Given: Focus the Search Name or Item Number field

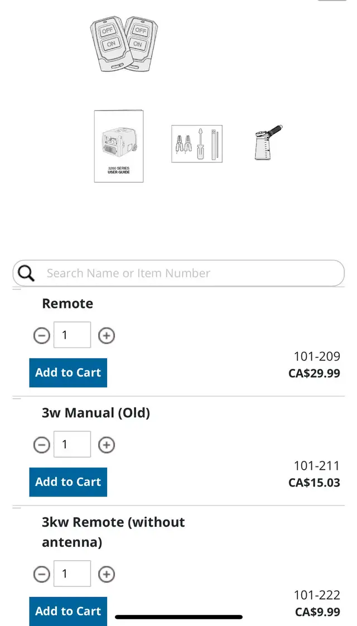Looking at the screenshot, I should tap(178, 273).
